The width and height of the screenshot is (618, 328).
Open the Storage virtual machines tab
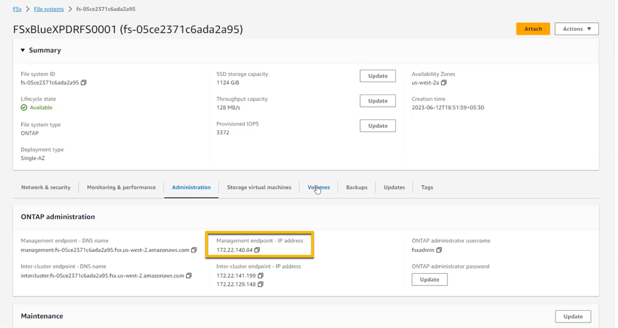(x=259, y=187)
